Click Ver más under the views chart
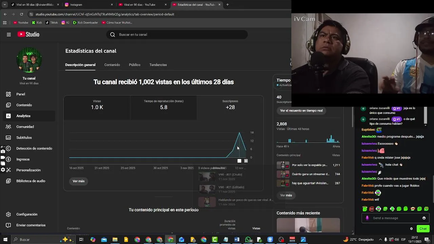The image size is (434, 244). click(x=79, y=181)
